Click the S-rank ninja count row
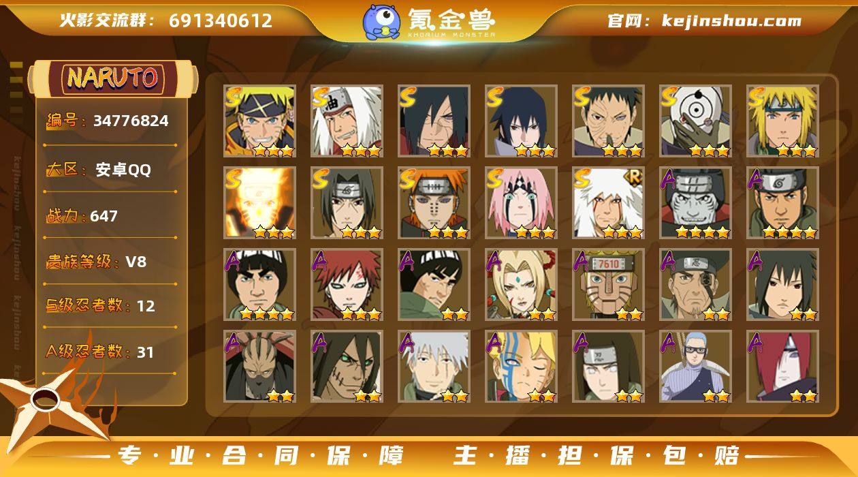Viewport: 858px width, 477px height. click(x=109, y=305)
